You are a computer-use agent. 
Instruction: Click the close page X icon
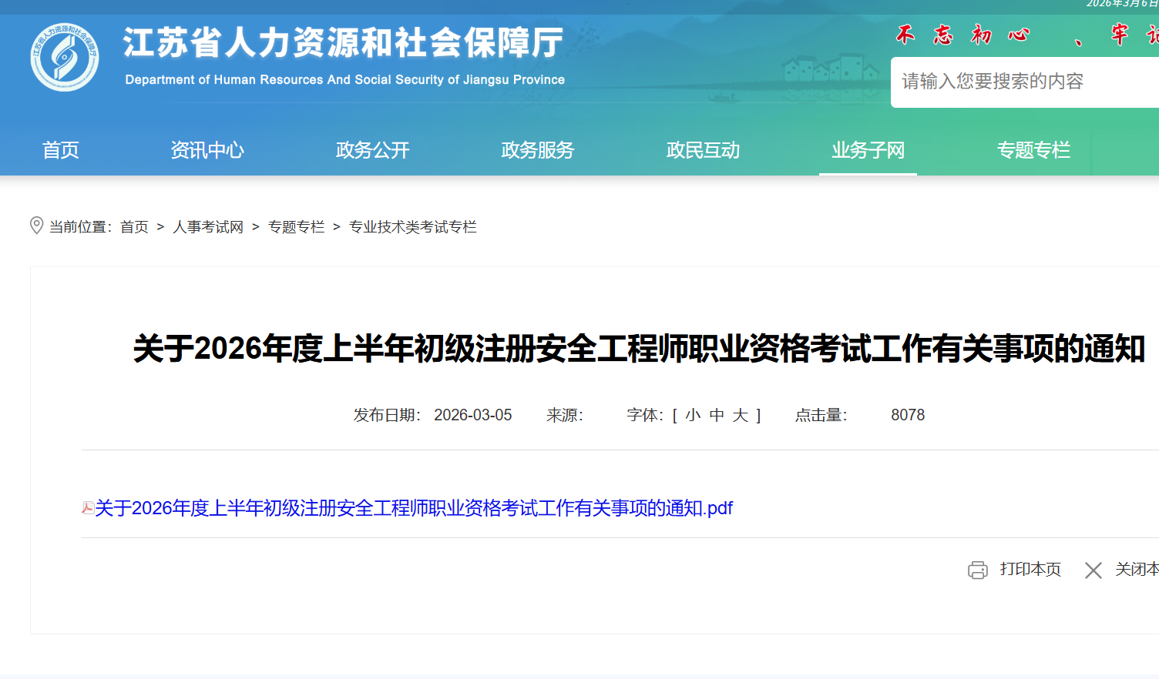coord(1093,570)
